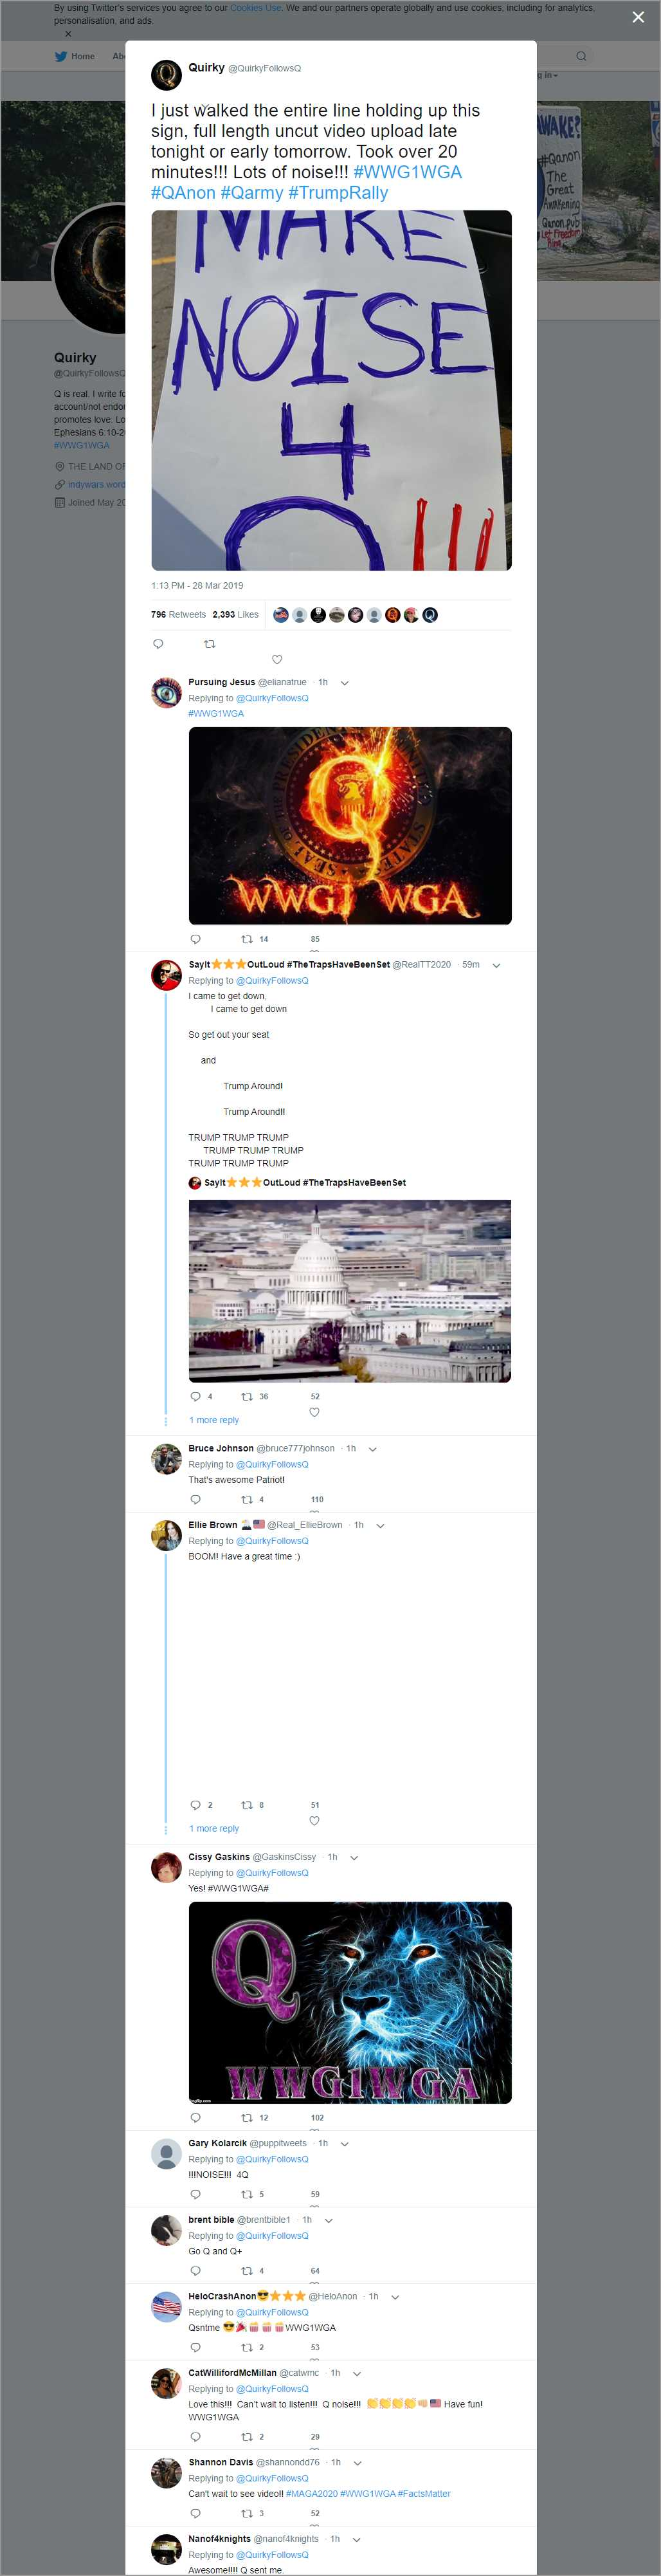The image size is (661, 2576).
Task: Close the tweet overlay with X
Action: click(x=638, y=17)
